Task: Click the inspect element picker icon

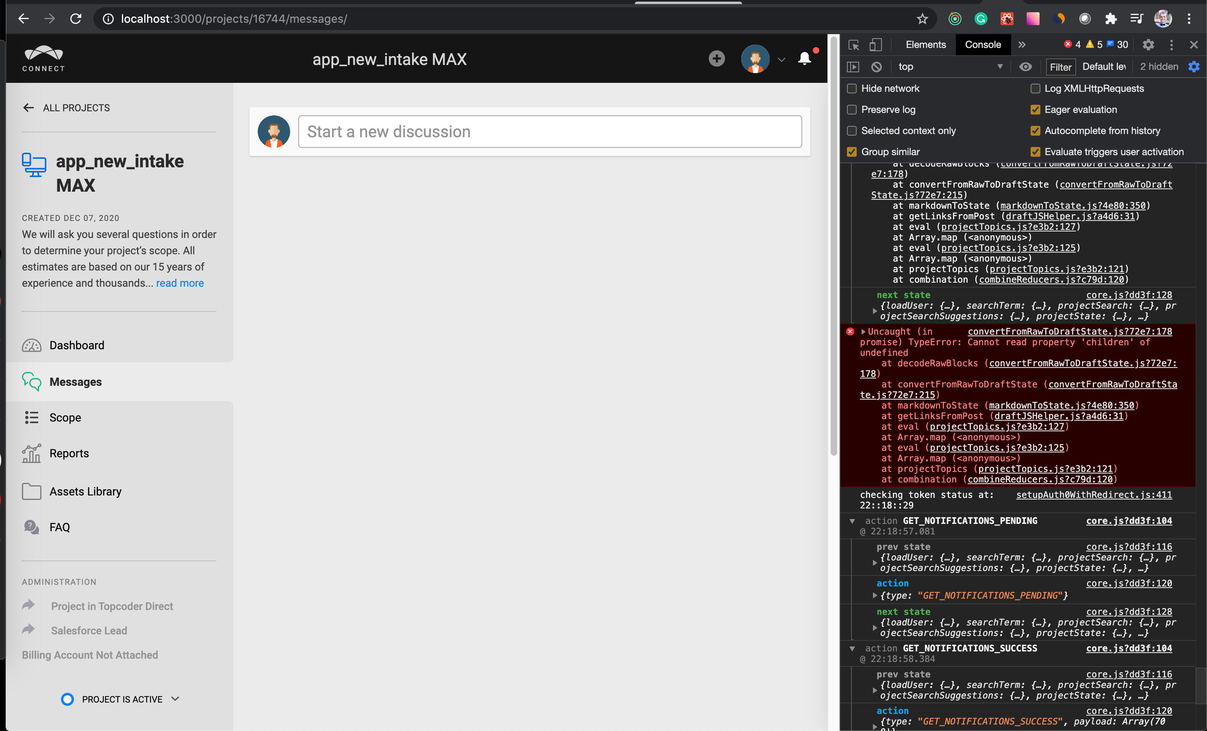Action: click(x=853, y=45)
